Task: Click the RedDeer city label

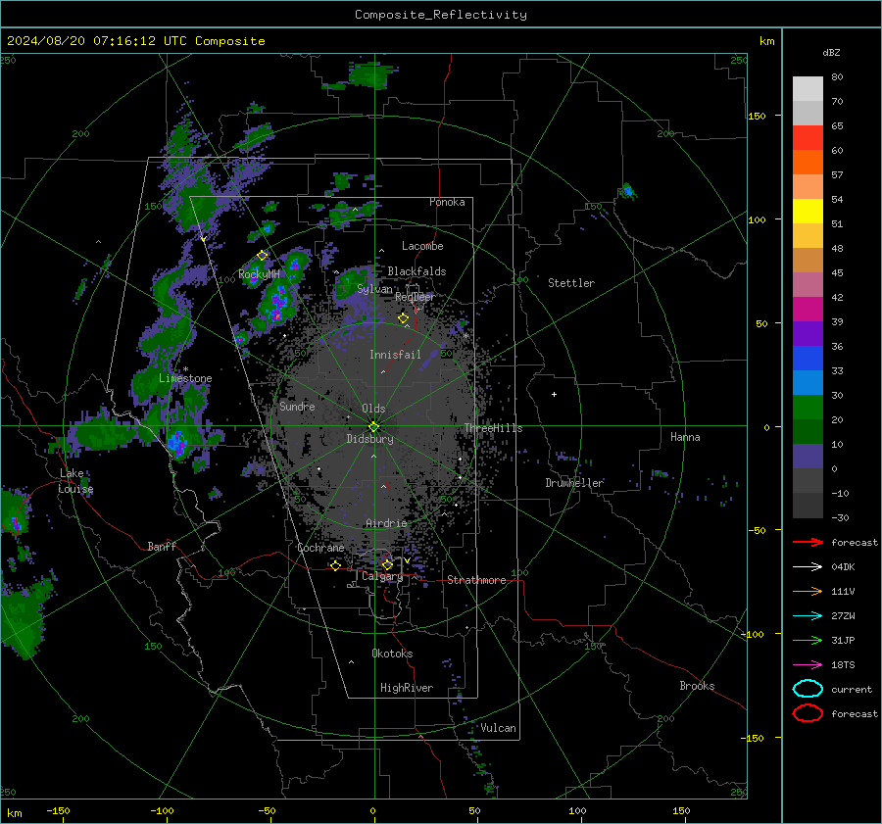Action: 416,297
